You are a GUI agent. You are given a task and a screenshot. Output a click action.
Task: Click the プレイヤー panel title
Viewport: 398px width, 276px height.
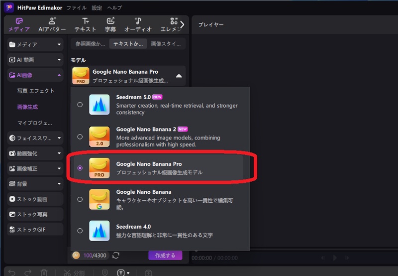coord(211,24)
